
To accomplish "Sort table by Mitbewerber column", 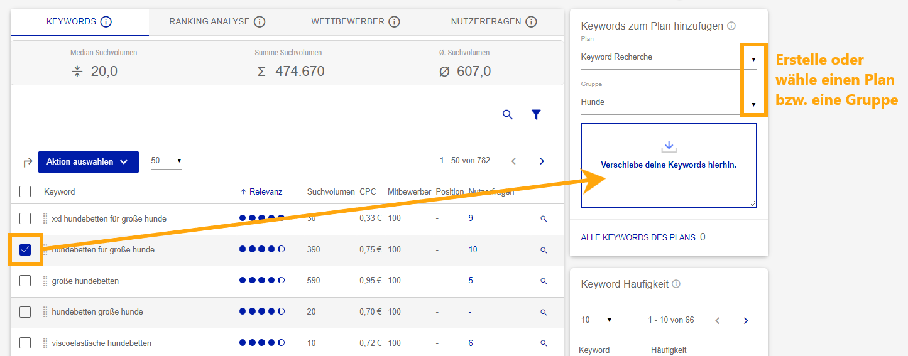I will (409, 191).
